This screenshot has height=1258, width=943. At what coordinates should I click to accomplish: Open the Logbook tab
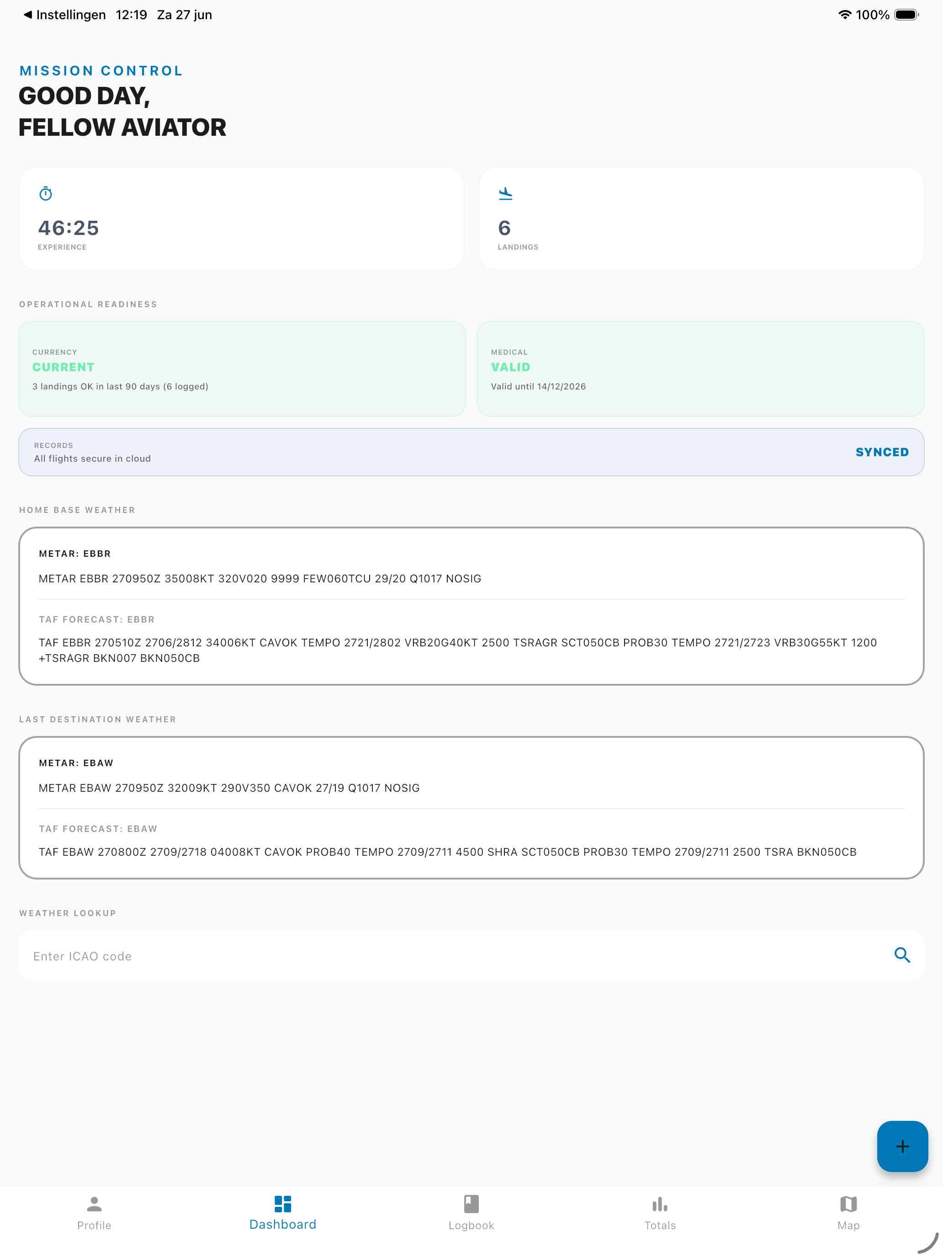pos(471,1213)
